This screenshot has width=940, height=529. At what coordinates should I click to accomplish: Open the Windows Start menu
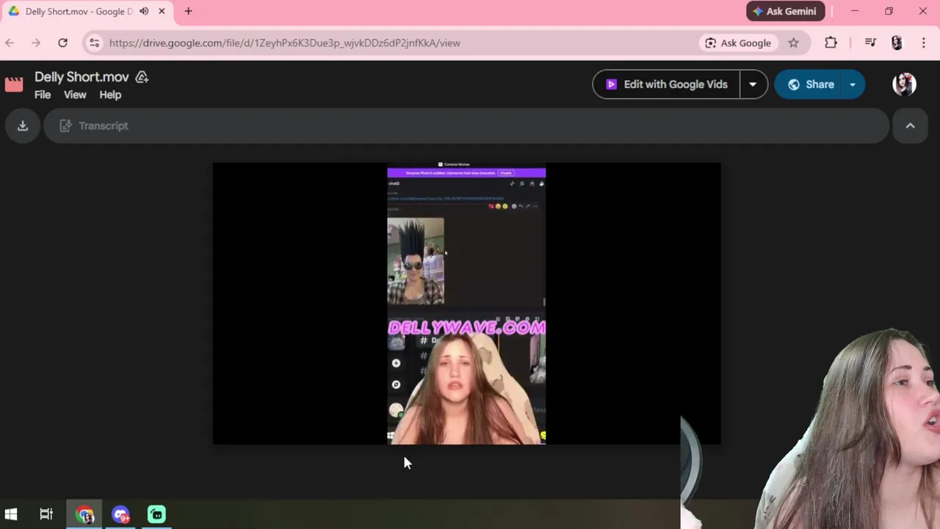tap(11, 514)
